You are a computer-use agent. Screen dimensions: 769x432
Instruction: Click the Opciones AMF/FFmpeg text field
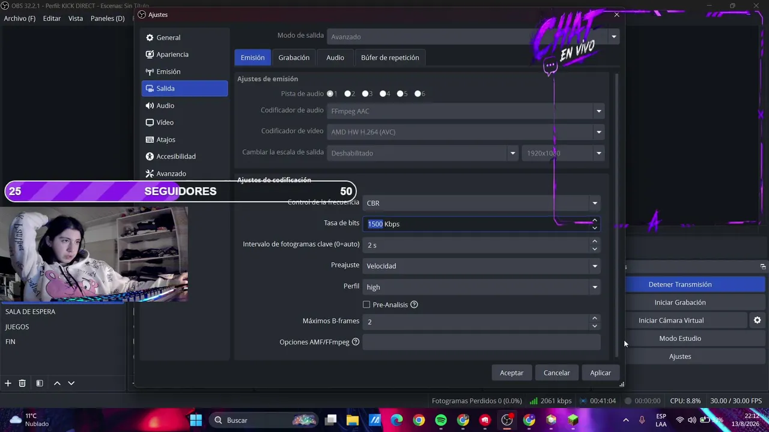[x=481, y=342]
